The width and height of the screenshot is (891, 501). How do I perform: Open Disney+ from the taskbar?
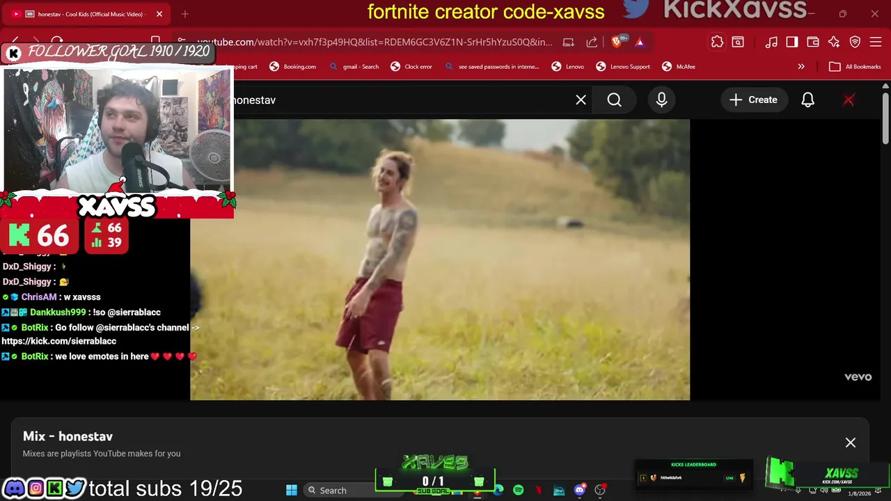tap(559, 490)
